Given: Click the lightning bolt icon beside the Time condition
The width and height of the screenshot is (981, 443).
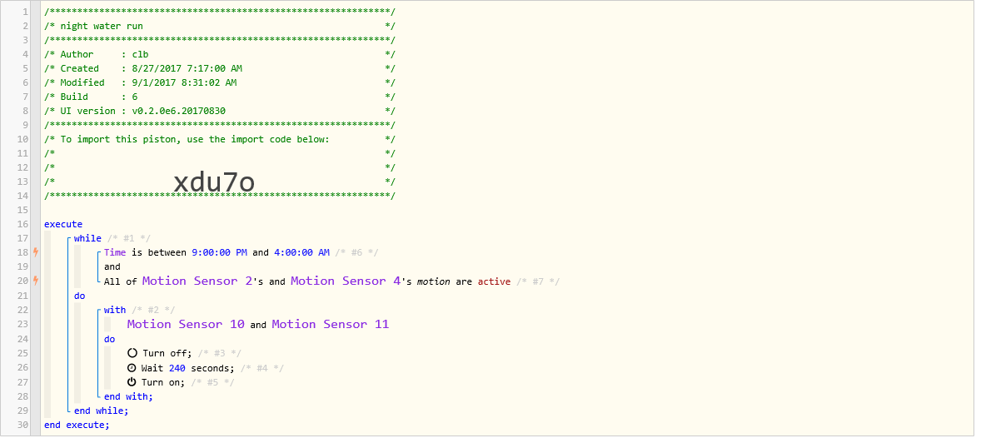Looking at the screenshot, I should (36, 252).
